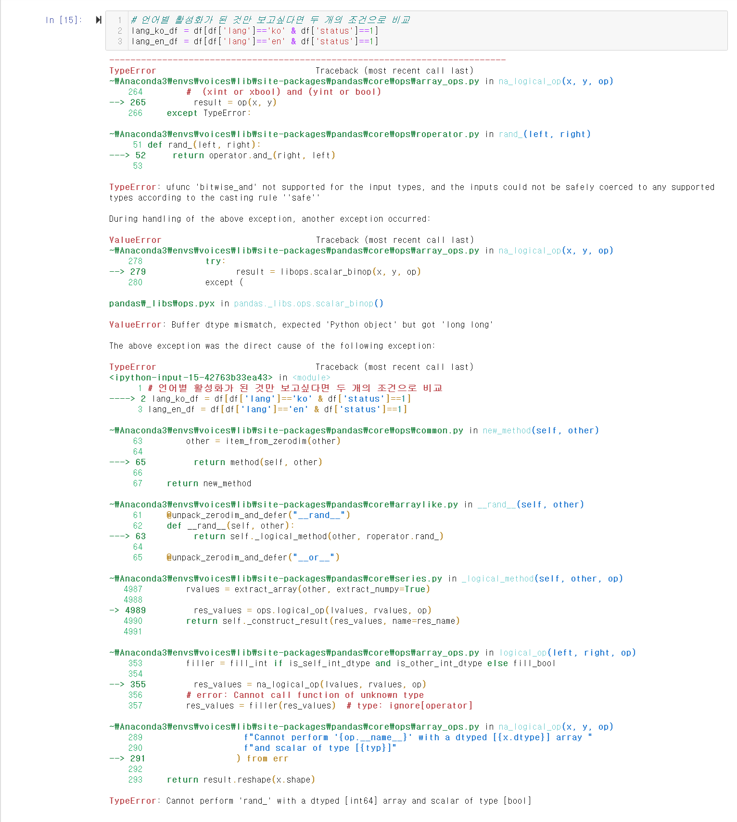Click the Korean comment on code line 1
The image size is (737, 822).
click(x=271, y=20)
